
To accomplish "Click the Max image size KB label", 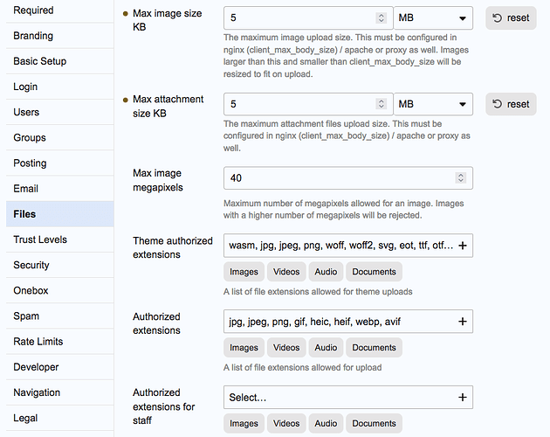I will [168, 20].
